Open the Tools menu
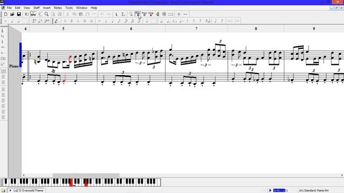This screenshot has width=344, height=193. pos(69,8)
